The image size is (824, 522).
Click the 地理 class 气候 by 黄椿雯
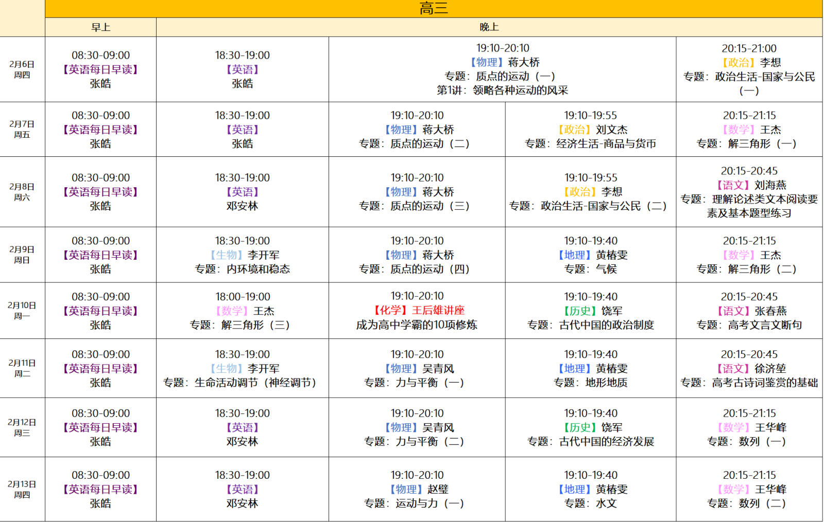tap(590, 255)
